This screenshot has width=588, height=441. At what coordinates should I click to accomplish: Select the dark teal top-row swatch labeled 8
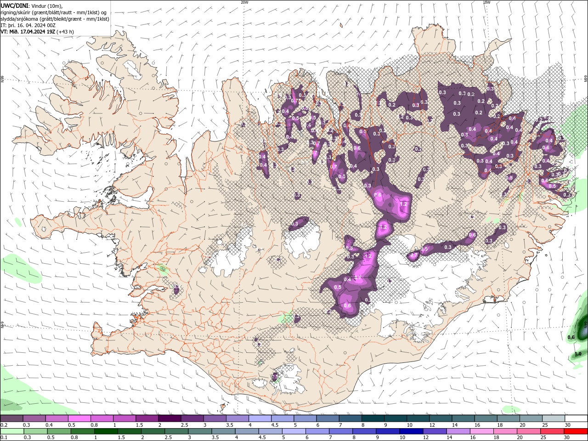coord(373,418)
